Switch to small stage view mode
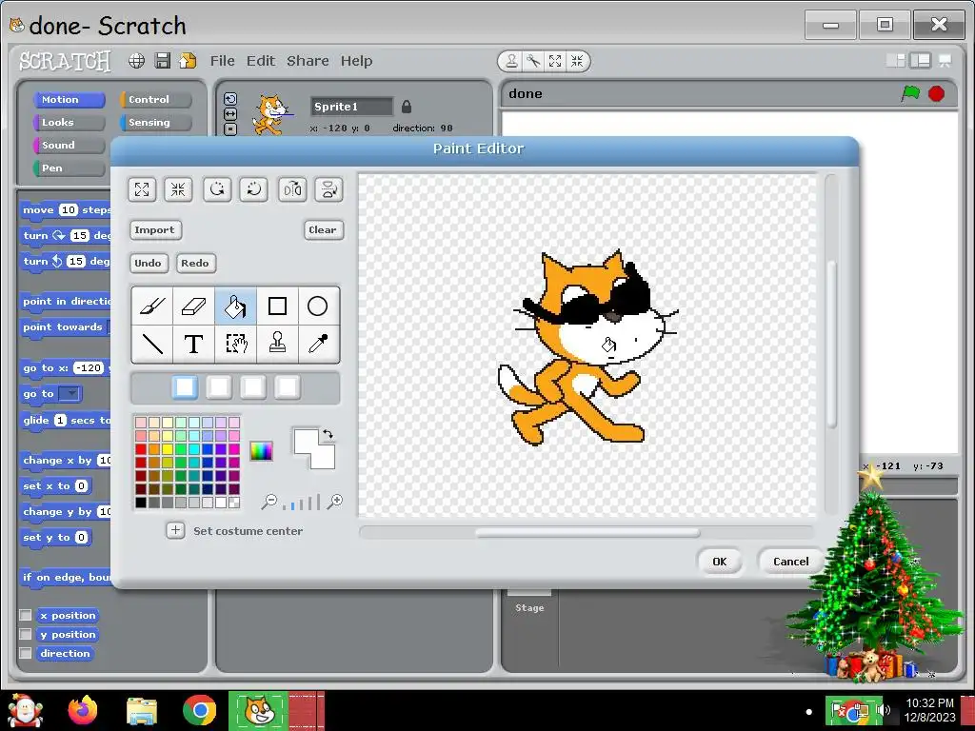Image resolution: width=975 pixels, height=731 pixels. click(896, 60)
